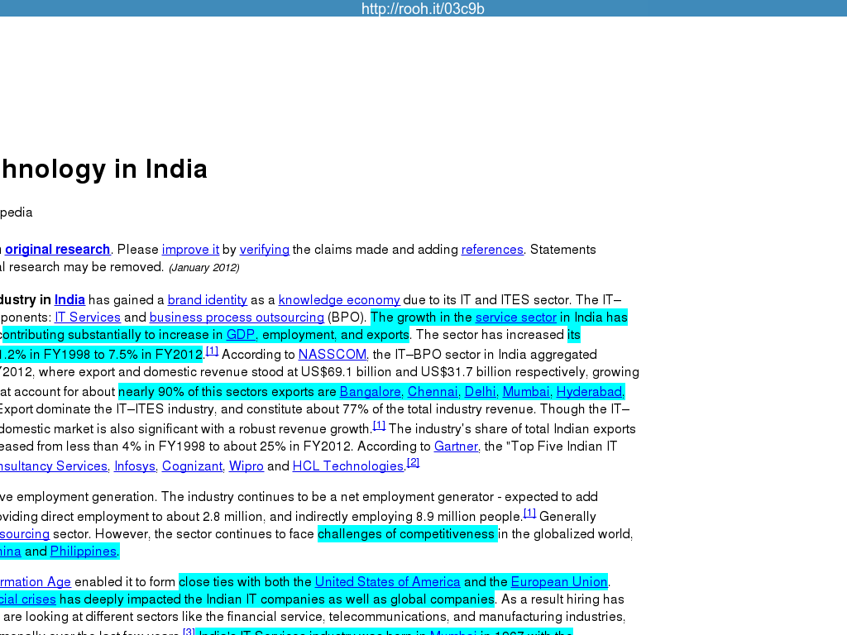This screenshot has height=635, width=847.
Task: Click the 'business process outsourcing' link
Action: (237, 317)
